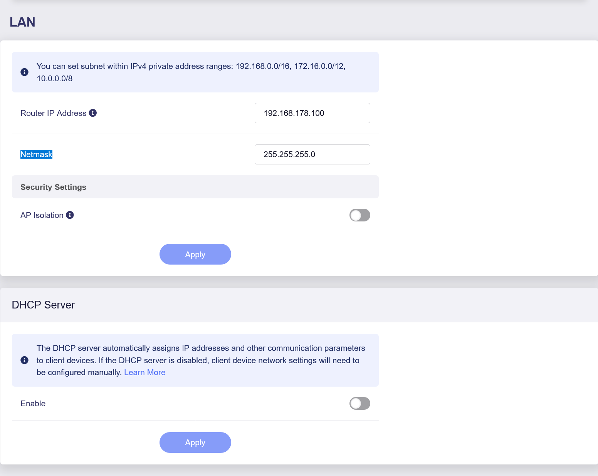Click the info icon in subnet range banner
The width and height of the screenshot is (598, 476).
coord(24,72)
